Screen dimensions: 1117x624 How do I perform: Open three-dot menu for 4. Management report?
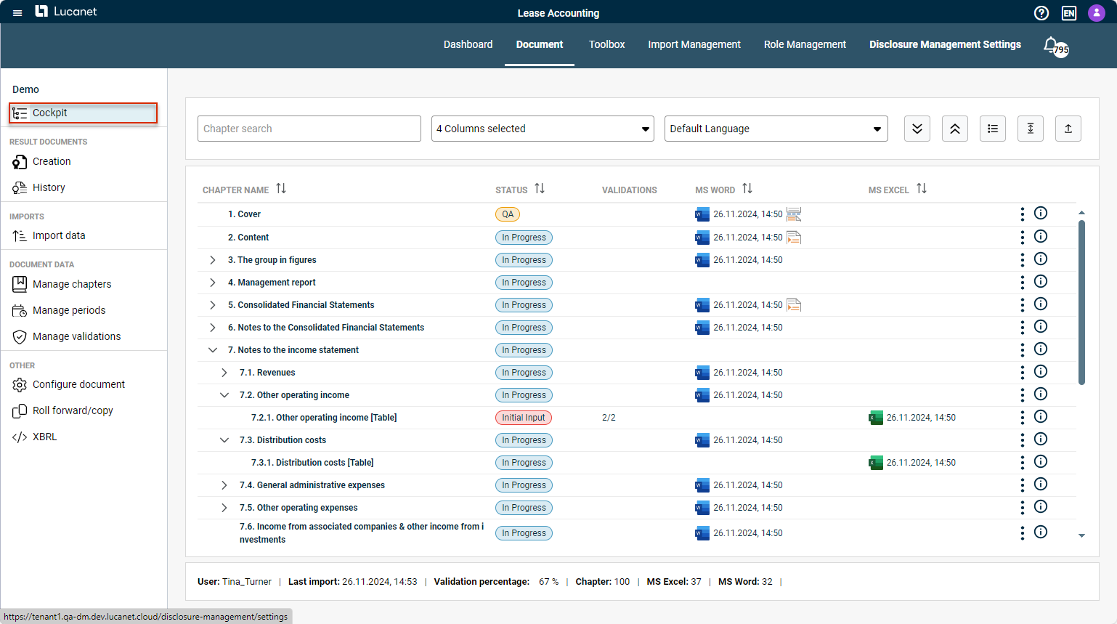click(1022, 282)
